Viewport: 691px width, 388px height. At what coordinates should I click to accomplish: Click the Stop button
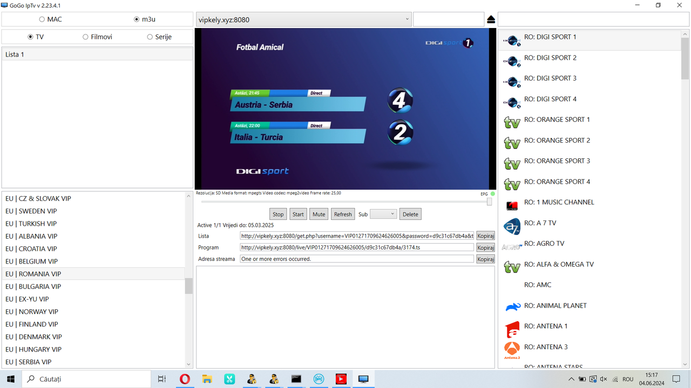click(278, 214)
